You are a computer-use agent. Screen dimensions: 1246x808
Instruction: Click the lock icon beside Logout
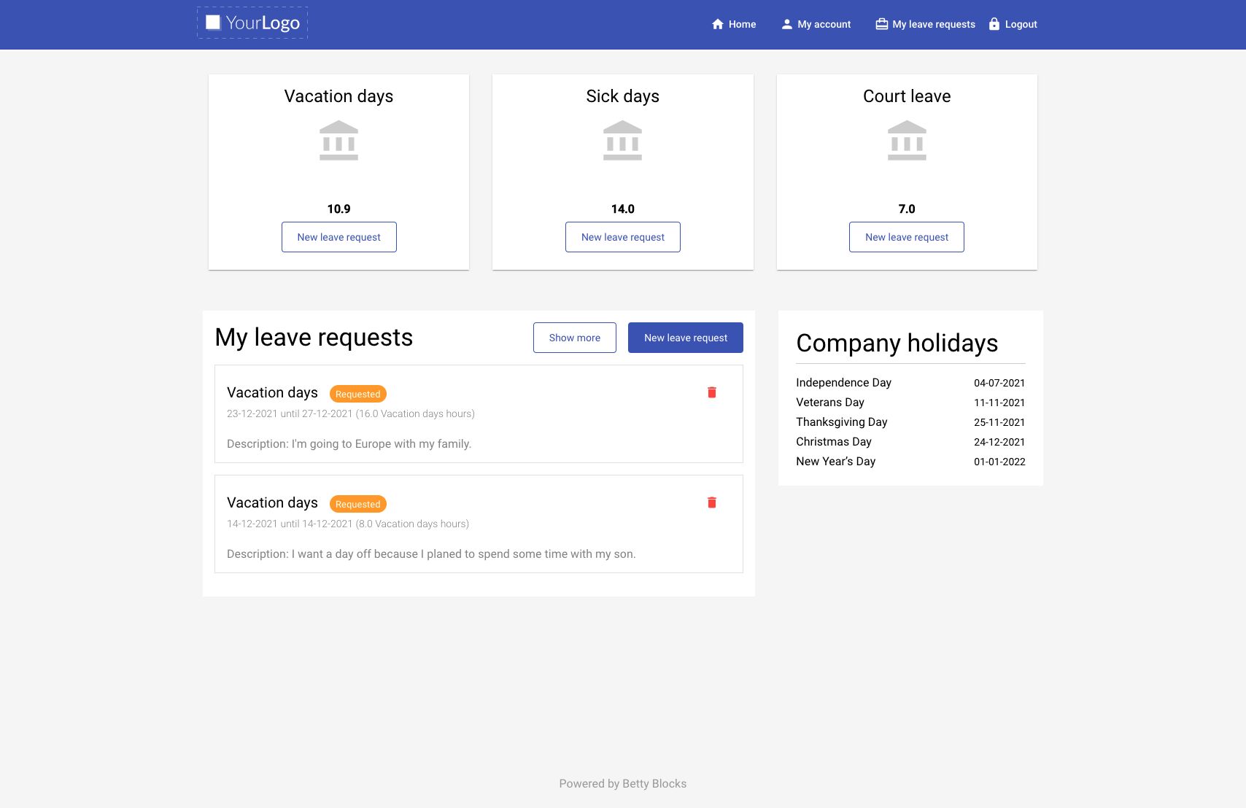point(993,23)
